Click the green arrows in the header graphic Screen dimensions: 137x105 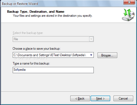coord(127,12)
